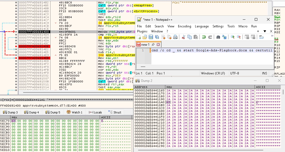The width and height of the screenshot is (285, 152).
Task: Click the Print icon in Notepad++
Action: [175, 37]
